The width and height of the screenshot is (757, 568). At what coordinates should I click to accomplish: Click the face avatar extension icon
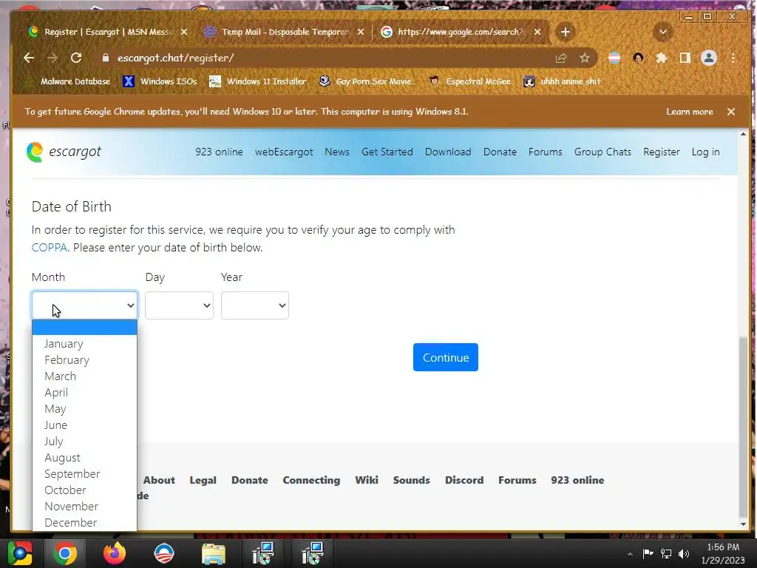(638, 58)
